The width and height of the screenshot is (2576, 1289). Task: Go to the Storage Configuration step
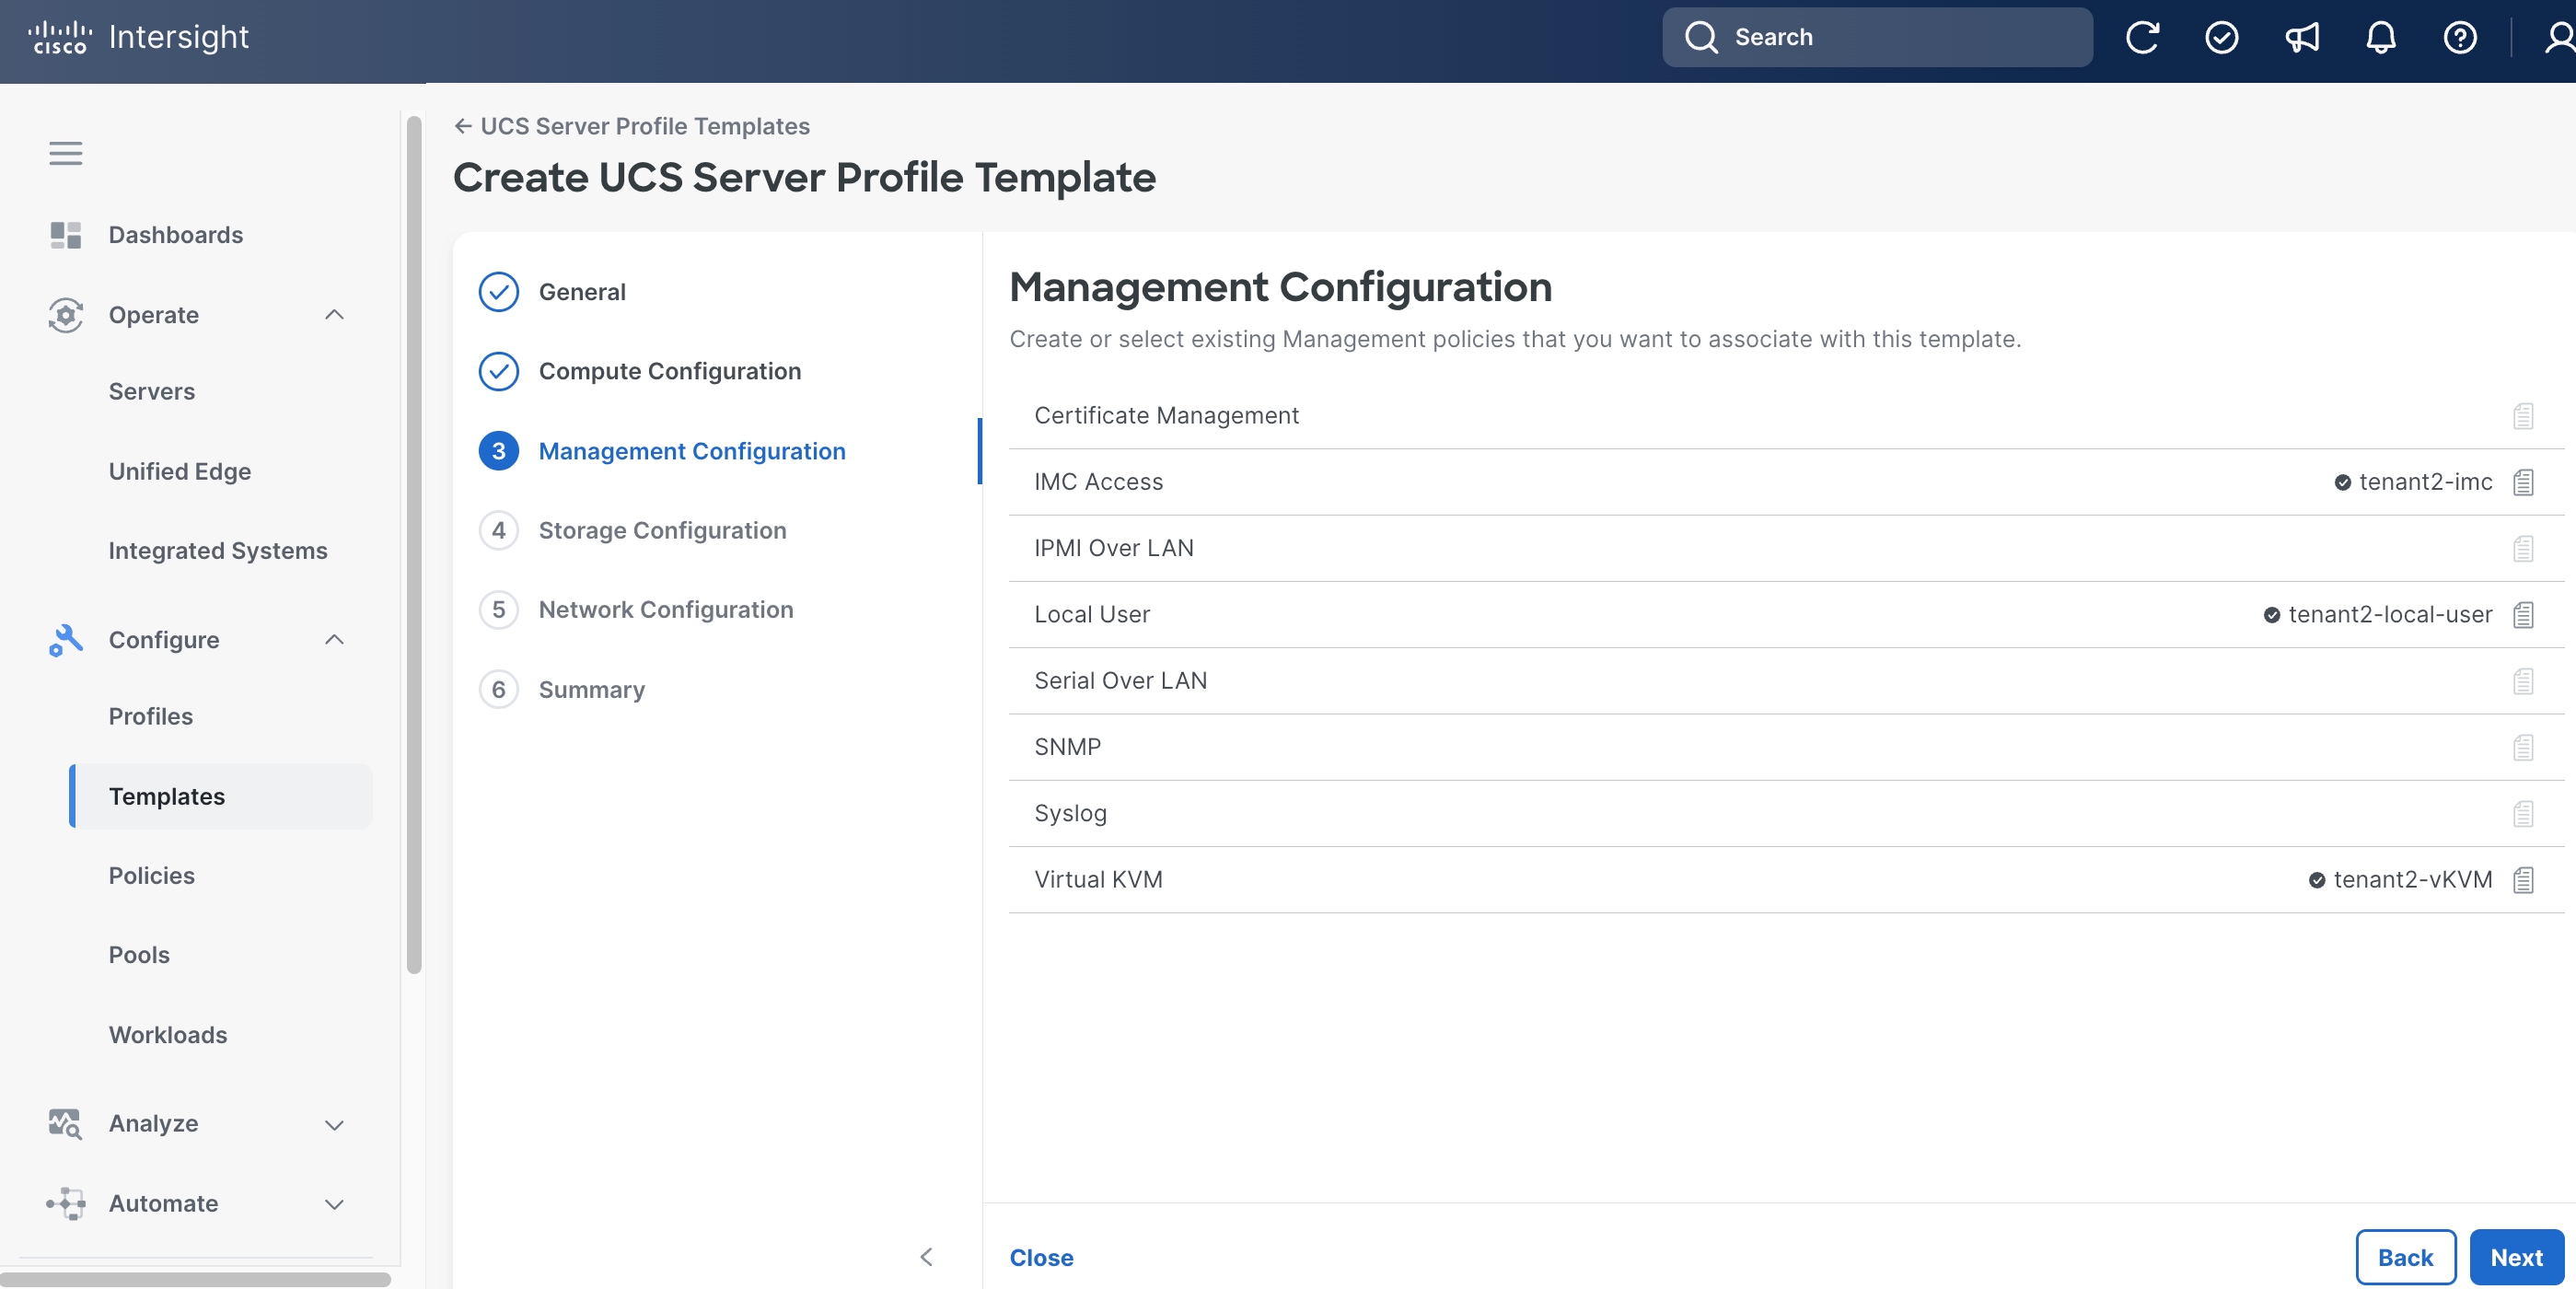point(662,530)
